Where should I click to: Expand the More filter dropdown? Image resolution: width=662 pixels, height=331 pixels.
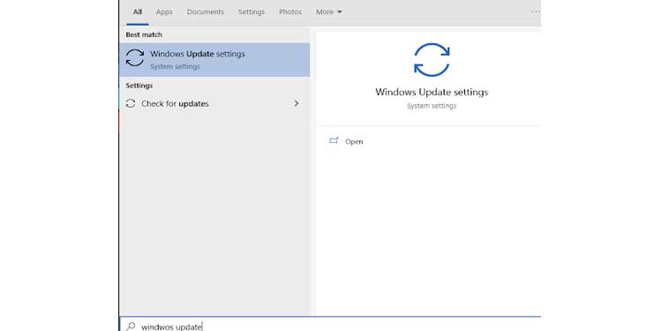coord(329,11)
